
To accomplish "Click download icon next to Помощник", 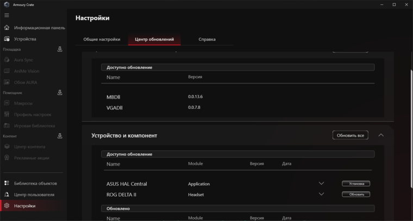I will tap(60, 93).
